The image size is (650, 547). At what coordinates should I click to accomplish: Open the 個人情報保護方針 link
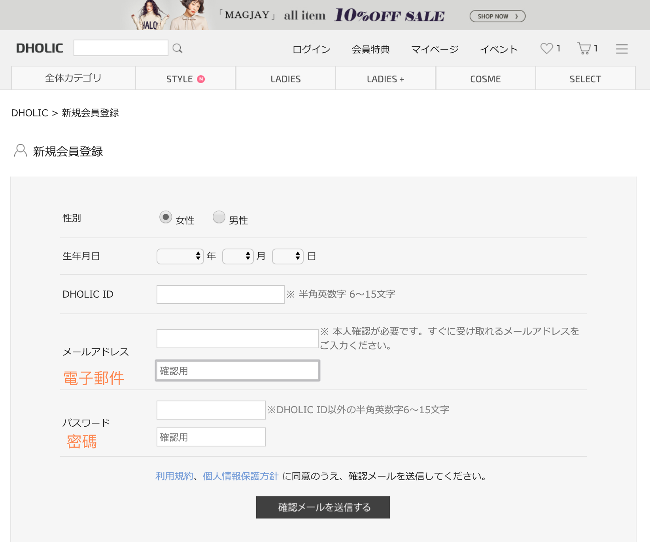pos(240,476)
